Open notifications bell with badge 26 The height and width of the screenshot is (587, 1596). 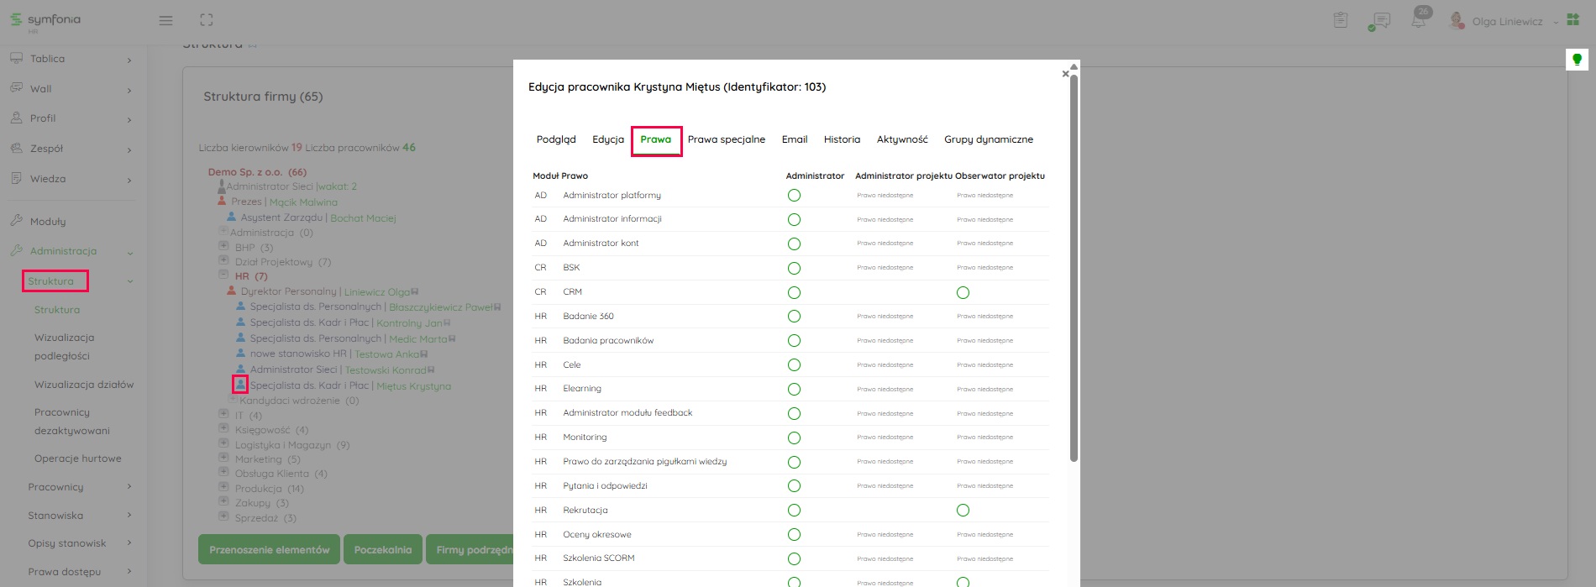(x=1419, y=20)
